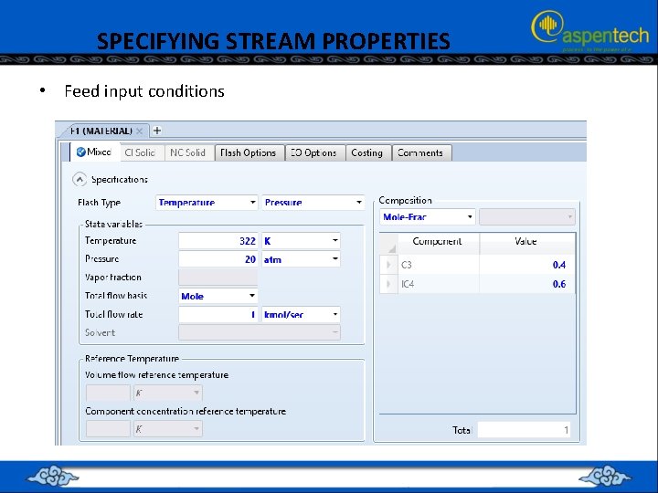658x493 pixels.
Task: Edit C3 value 0.4
Action: click(527, 265)
